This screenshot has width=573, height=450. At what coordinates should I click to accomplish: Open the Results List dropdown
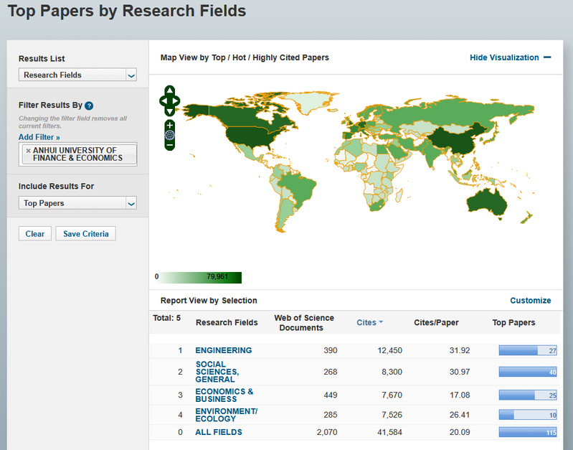77,75
